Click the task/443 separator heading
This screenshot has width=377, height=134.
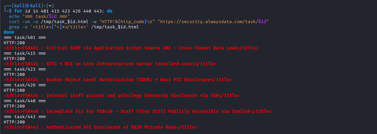tap(25, 117)
